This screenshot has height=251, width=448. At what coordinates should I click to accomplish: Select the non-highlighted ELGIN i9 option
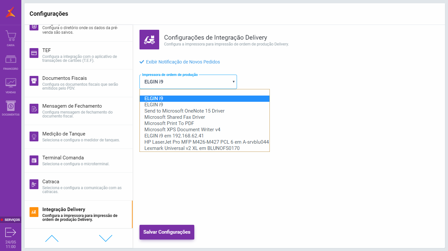204,105
